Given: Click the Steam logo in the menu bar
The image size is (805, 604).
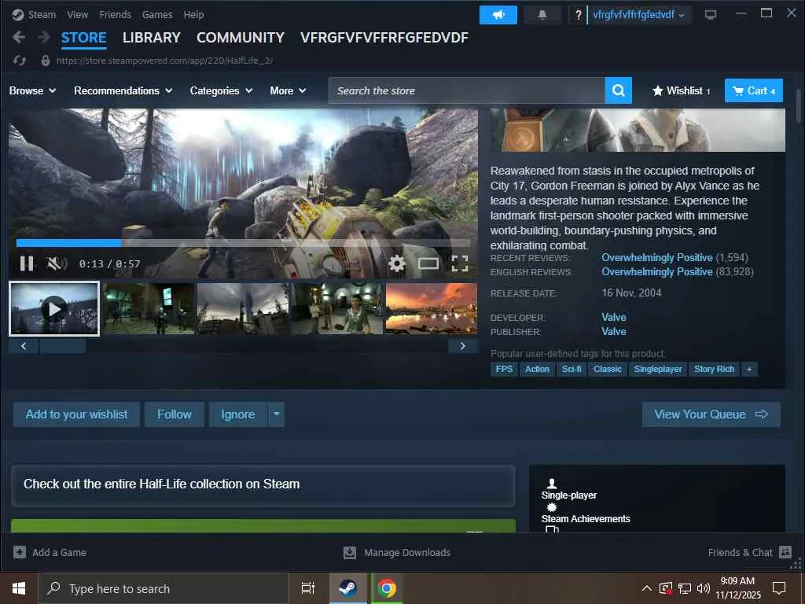Looking at the screenshot, I should [18, 14].
